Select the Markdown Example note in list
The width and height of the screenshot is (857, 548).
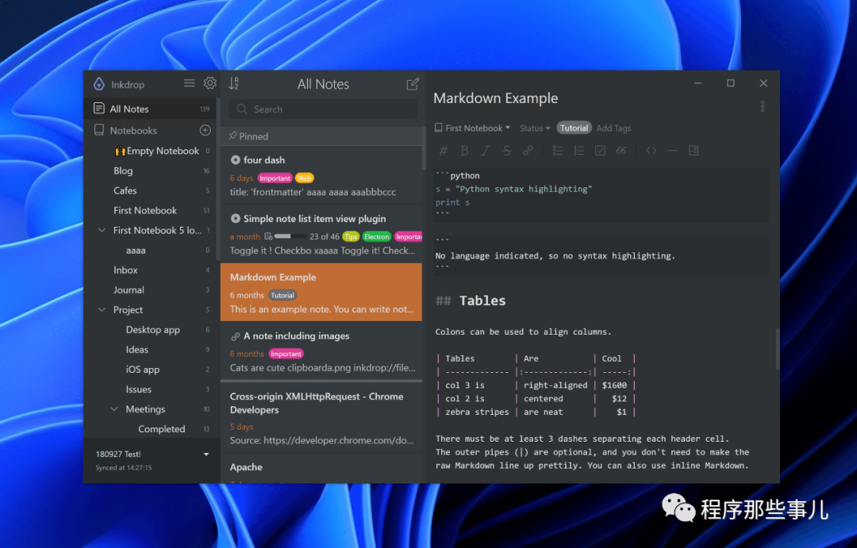point(321,293)
